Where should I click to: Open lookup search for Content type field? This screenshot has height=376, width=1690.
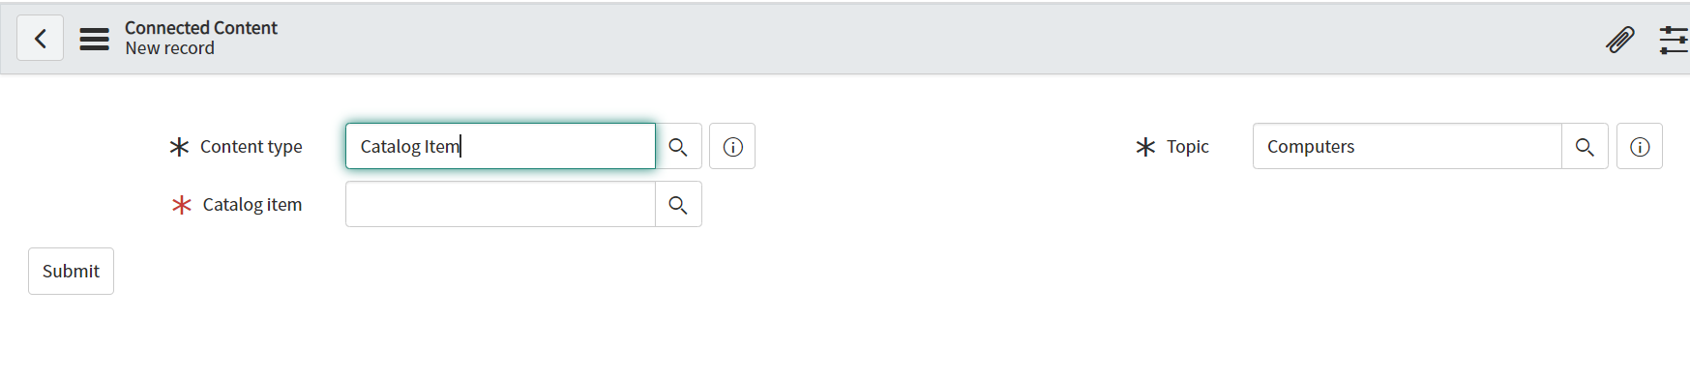678,147
